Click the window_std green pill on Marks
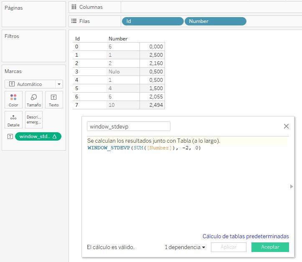 point(38,136)
